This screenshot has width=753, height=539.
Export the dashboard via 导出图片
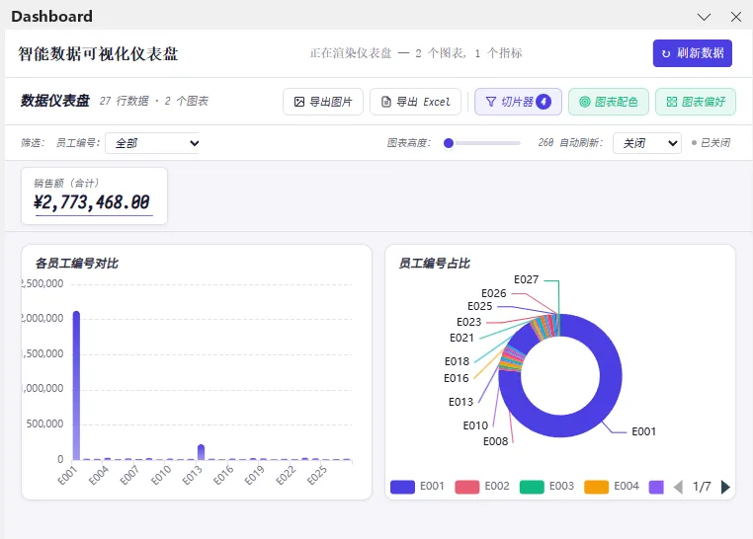(323, 102)
